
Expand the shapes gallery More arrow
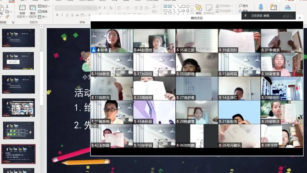192,11
